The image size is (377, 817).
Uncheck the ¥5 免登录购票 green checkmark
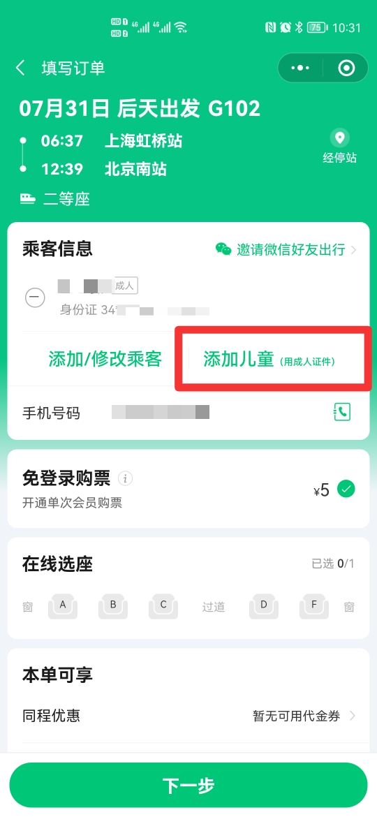[x=346, y=489]
